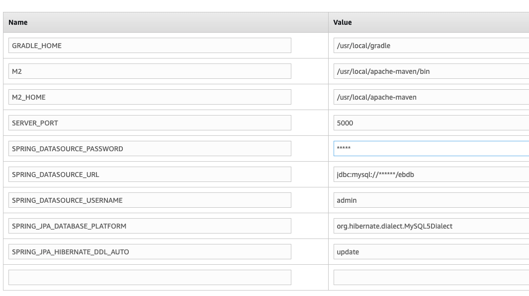The height and width of the screenshot is (296, 529).
Task: Focus the M2_HOME name field
Action: [x=149, y=97]
